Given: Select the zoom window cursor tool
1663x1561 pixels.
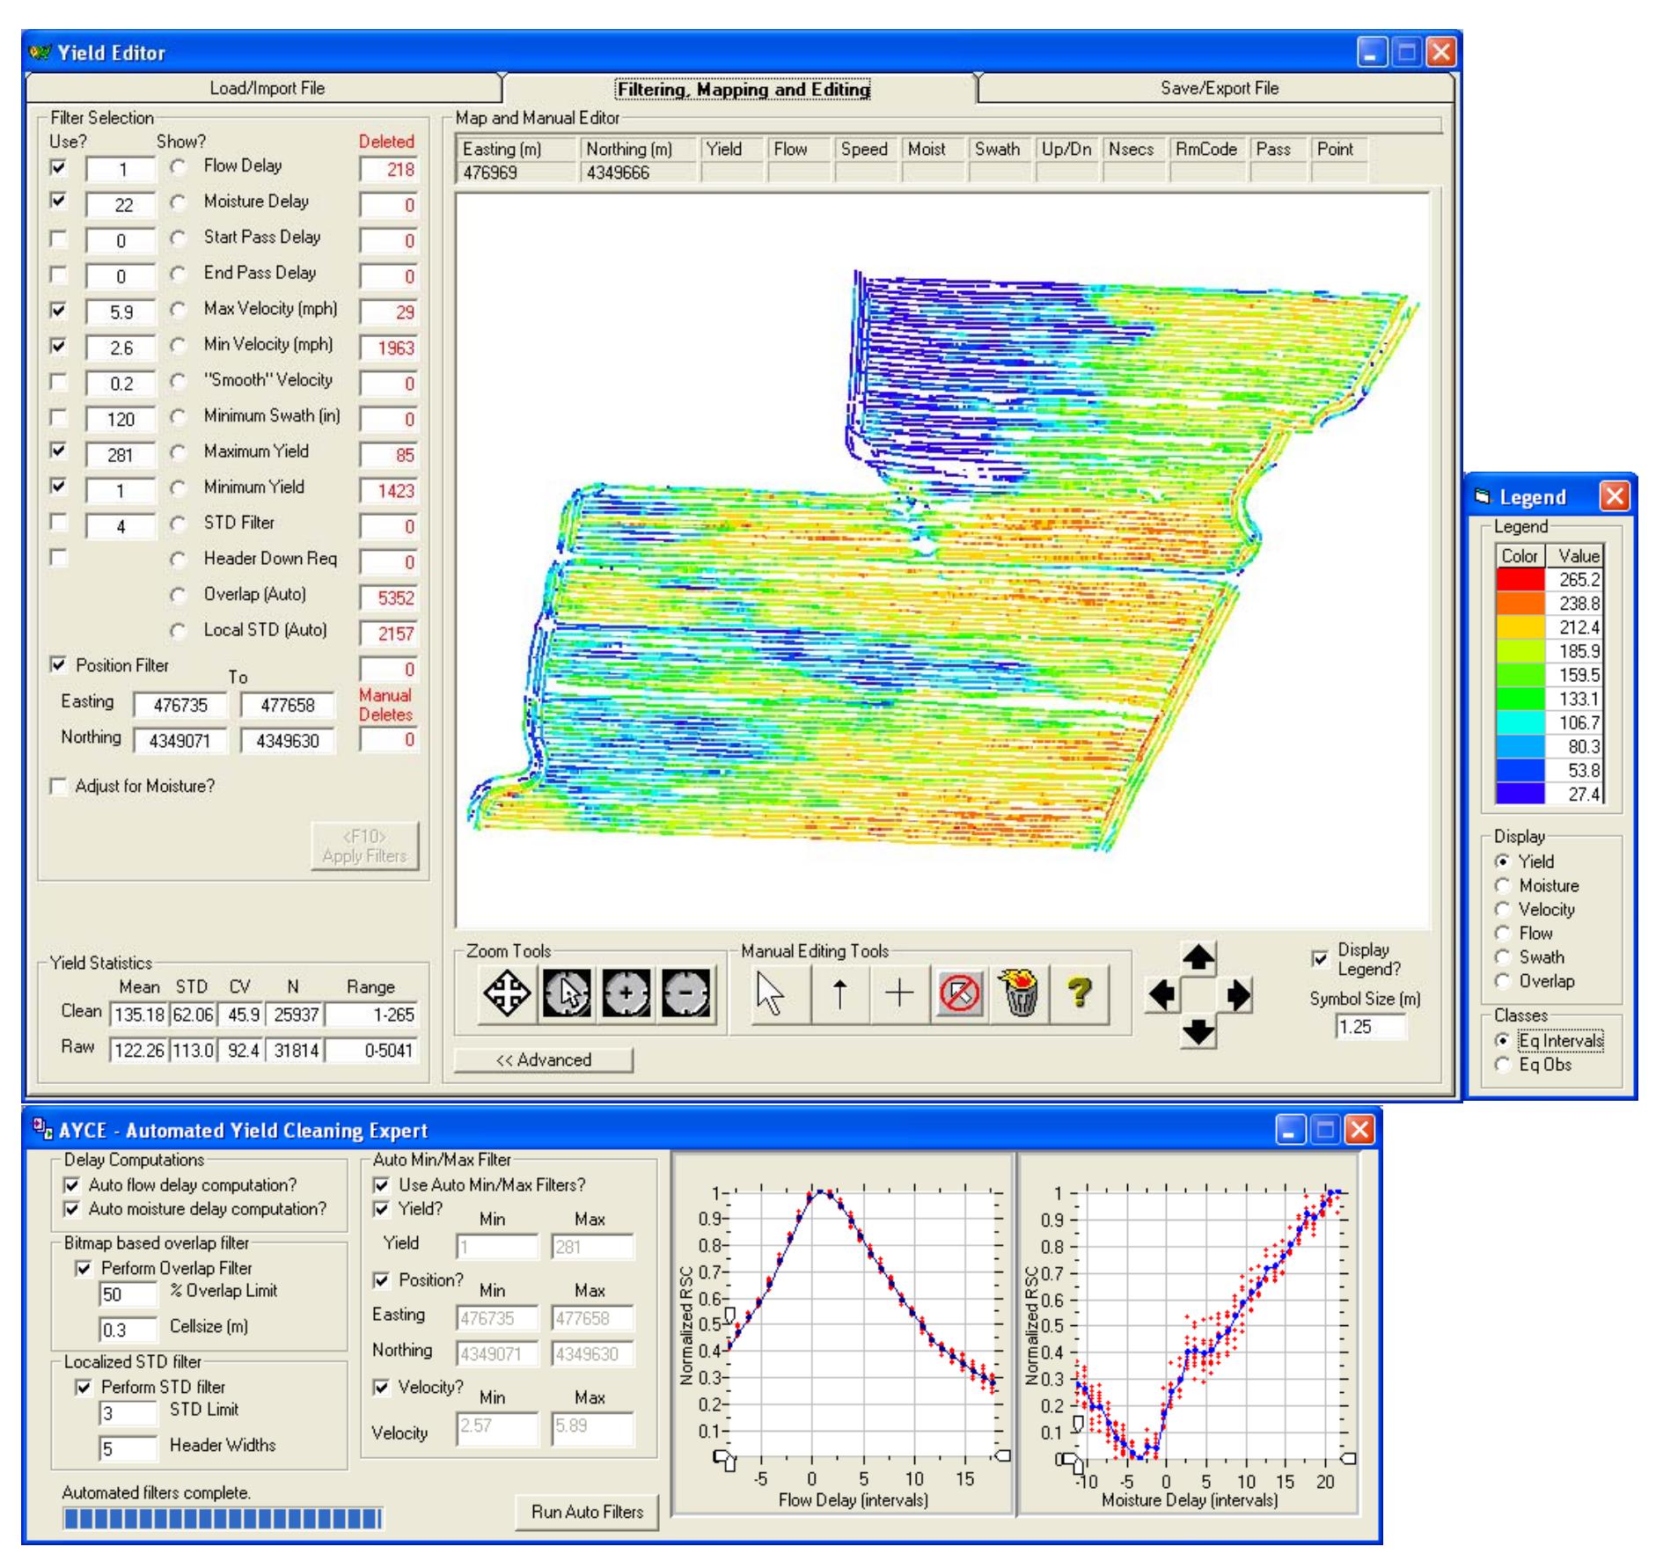Looking at the screenshot, I should pyautogui.click(x=568, y=994).
